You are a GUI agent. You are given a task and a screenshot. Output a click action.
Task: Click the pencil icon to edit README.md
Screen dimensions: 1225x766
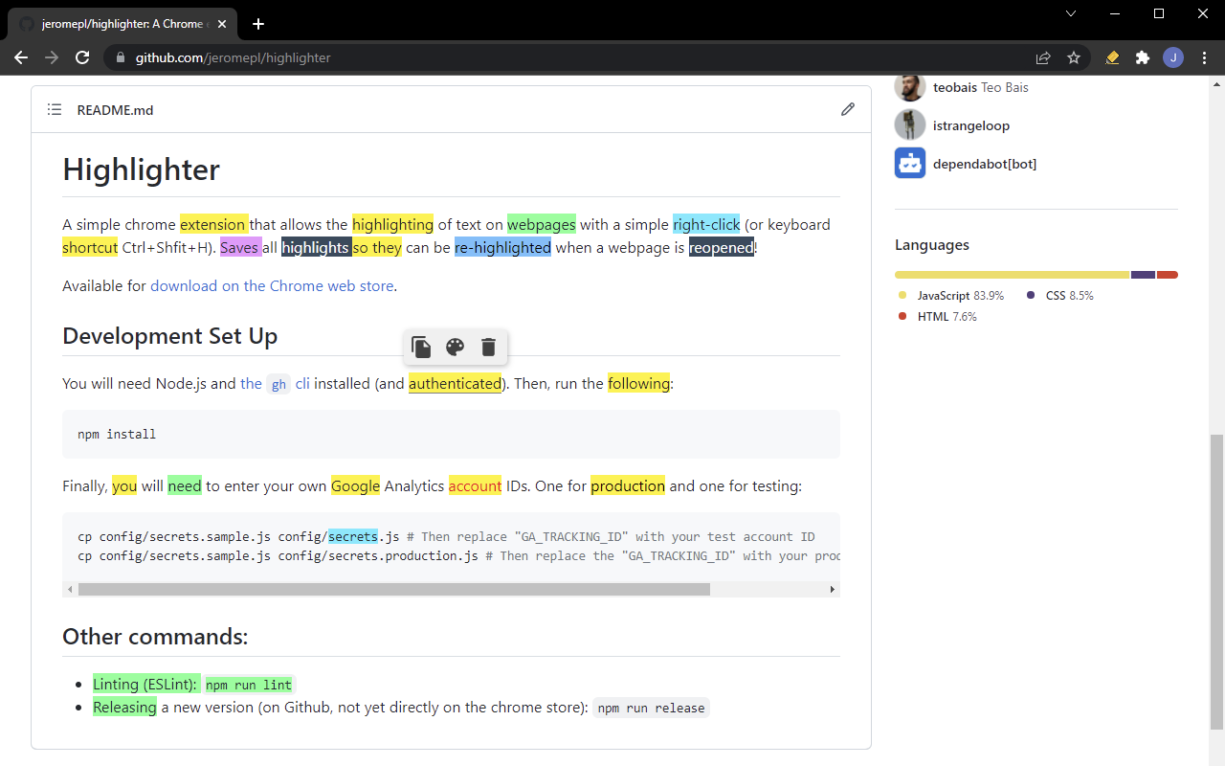848,109
